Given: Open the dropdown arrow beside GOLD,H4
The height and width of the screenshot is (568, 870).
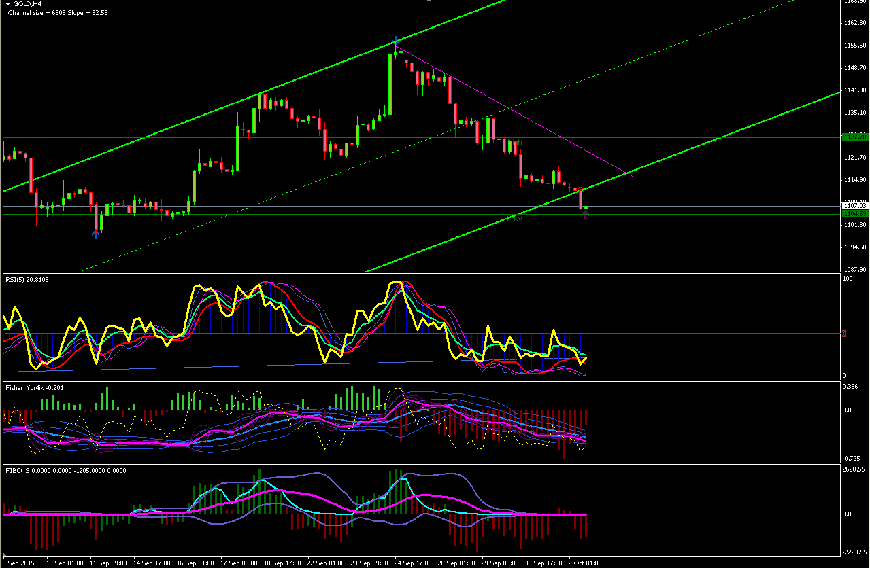Looking at the screenshot, I should tap(7, 3).
